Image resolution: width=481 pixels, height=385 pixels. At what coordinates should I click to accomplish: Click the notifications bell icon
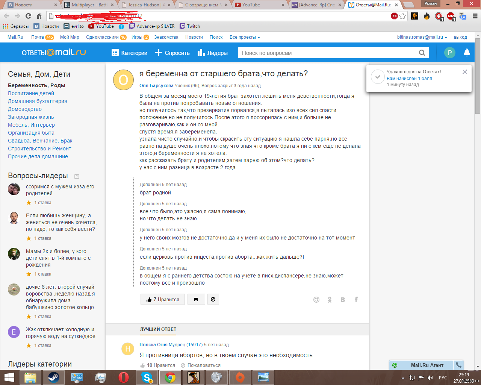pos(467,53)
